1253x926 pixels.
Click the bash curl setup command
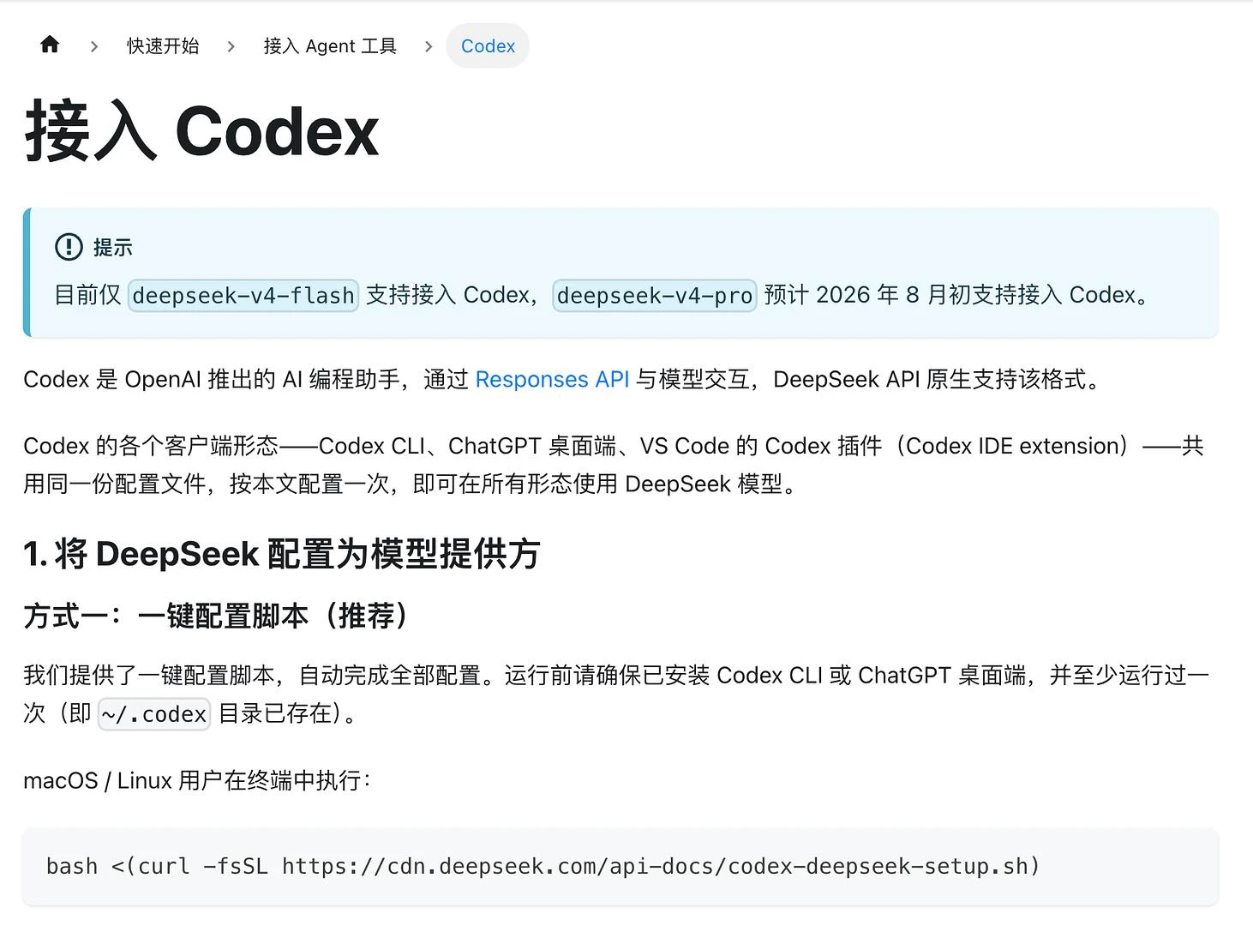click(x=543, y=866)
